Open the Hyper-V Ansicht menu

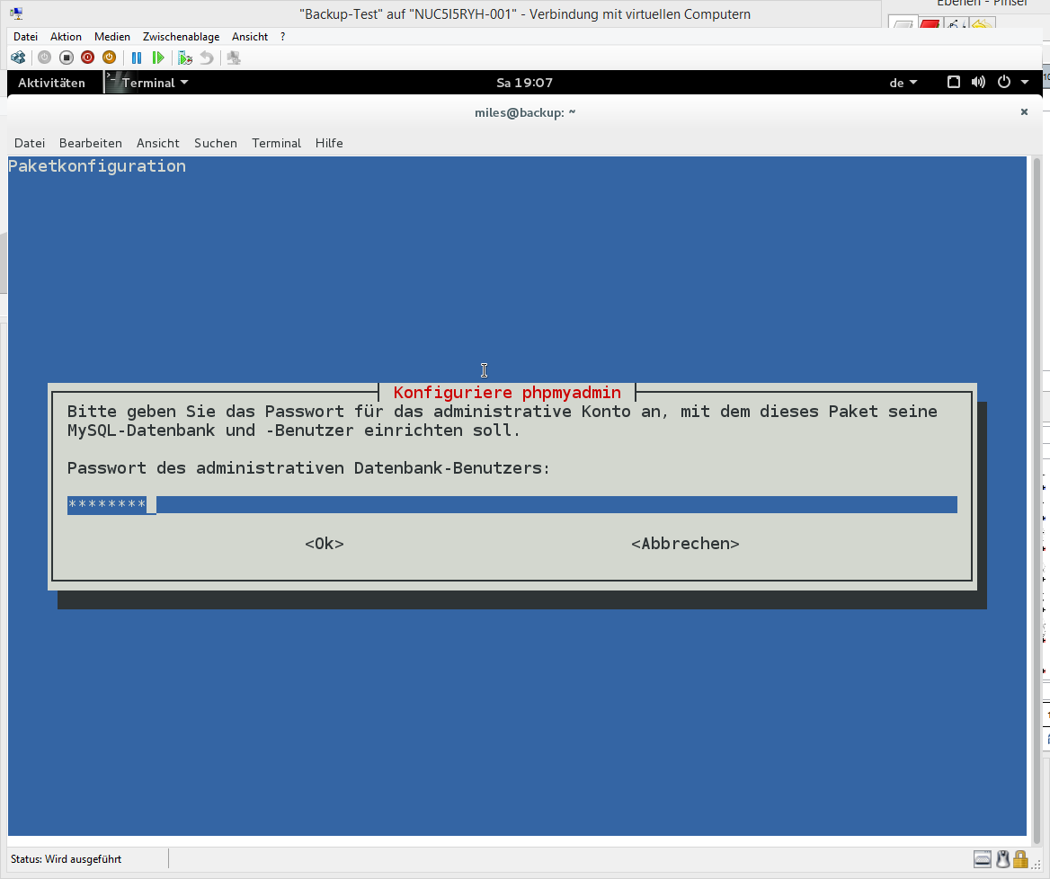[250, 37]
